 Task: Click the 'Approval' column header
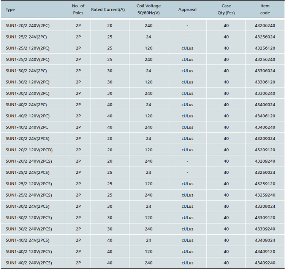[187, 10]
